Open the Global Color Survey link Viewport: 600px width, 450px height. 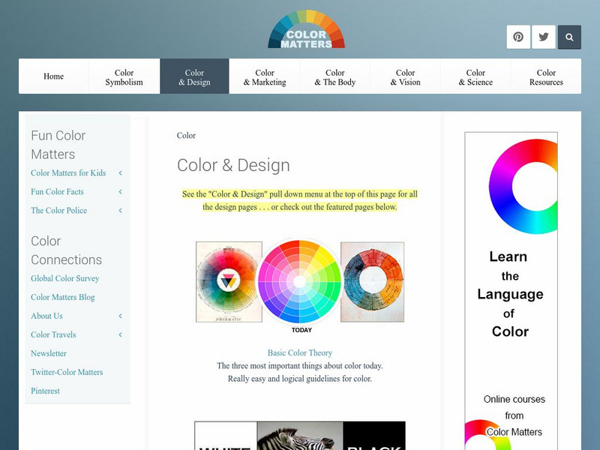(65, 278)
